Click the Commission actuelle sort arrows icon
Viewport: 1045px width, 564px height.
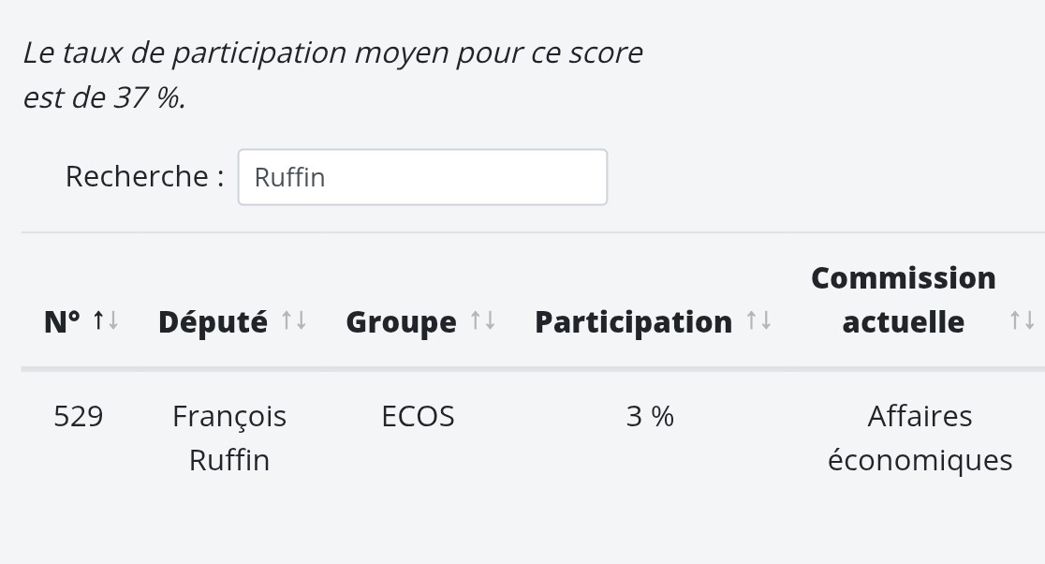point(1023,320)
